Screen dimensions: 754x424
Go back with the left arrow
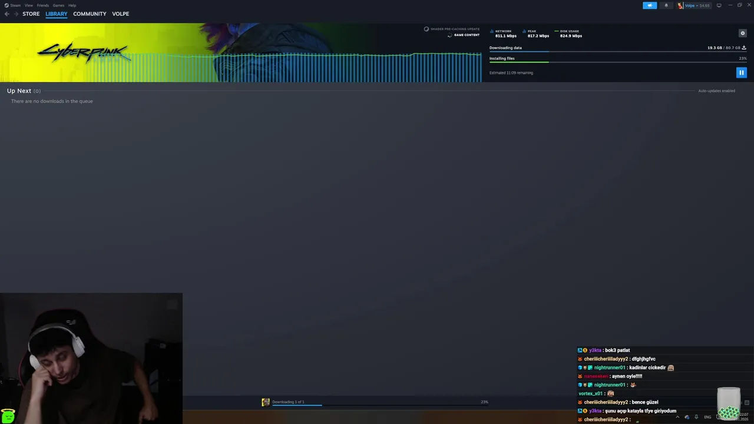pos(7,14)
